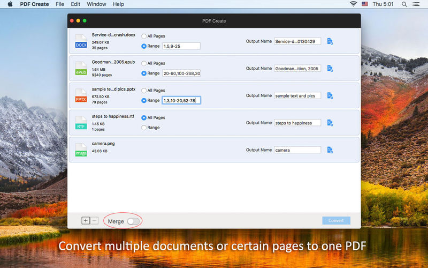Open the Window menu

tap(96, 4)
